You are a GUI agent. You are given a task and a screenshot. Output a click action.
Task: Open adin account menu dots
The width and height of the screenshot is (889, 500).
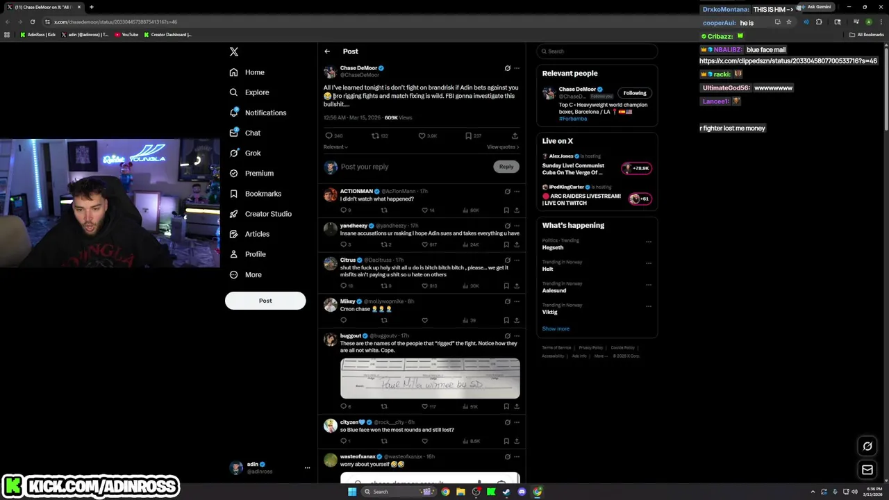(307, 467)
